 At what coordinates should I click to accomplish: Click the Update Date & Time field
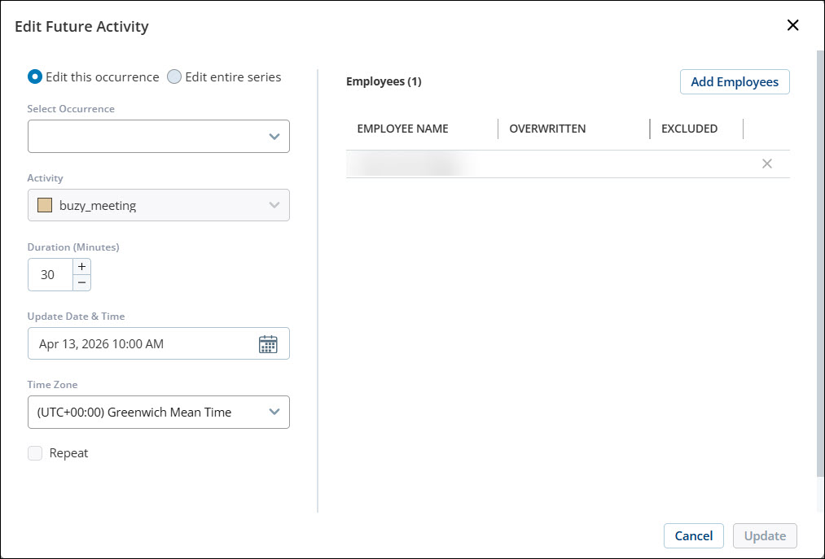coord(143,344)
